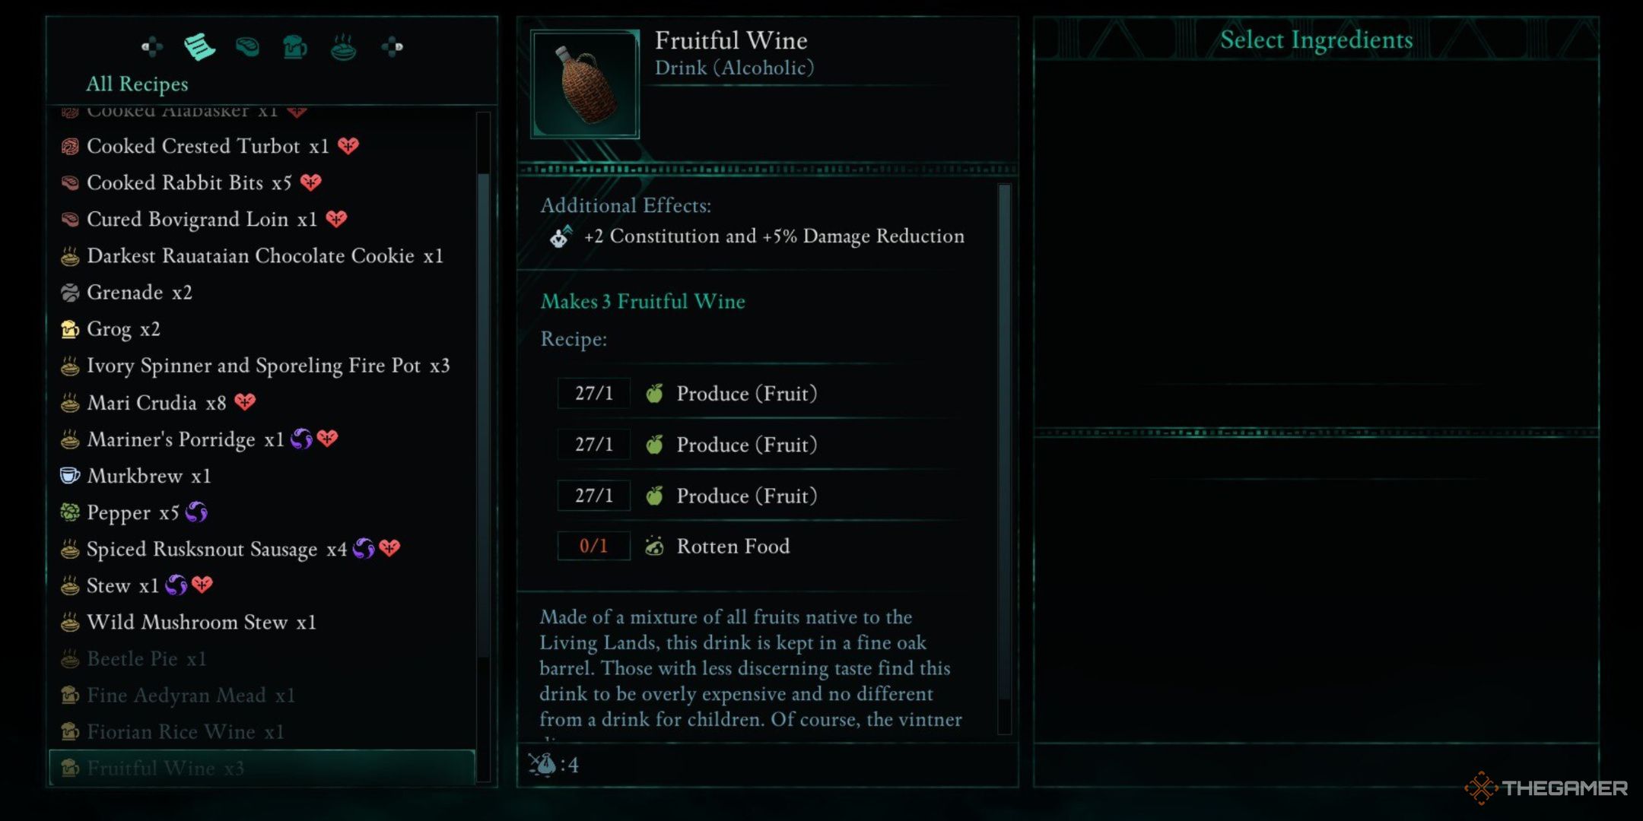This screenshot has width=1643, height=821.
Task: Select the Murkbrew x1 recipe
Action: pos(148,476)
